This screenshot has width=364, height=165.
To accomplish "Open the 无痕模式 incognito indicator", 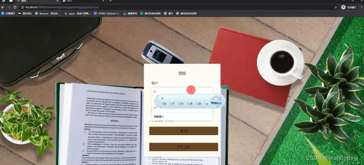I will [349, 7].
